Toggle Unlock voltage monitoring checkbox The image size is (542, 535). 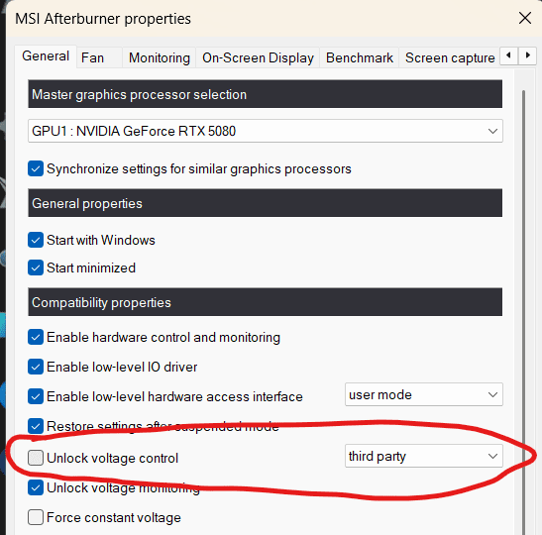(x=36, y=487)
